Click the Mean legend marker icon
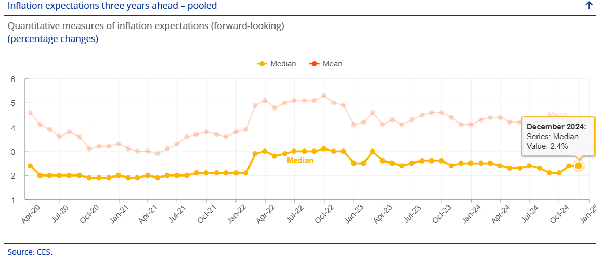 tap(314, 64)
